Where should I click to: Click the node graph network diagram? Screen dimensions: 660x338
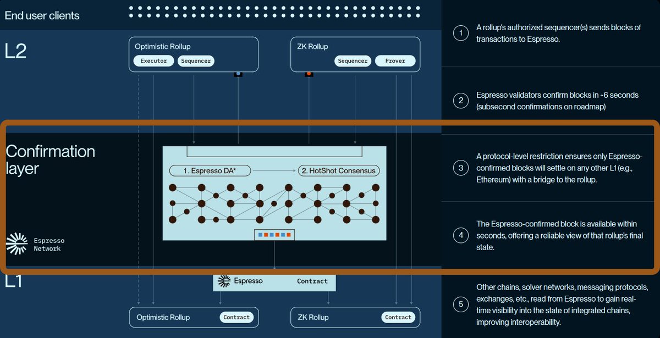[x=274, y=203]
